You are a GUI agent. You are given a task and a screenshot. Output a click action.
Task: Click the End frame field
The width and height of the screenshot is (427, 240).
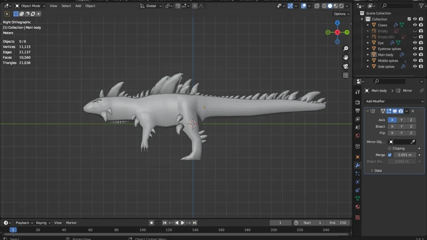coord(338,223)
